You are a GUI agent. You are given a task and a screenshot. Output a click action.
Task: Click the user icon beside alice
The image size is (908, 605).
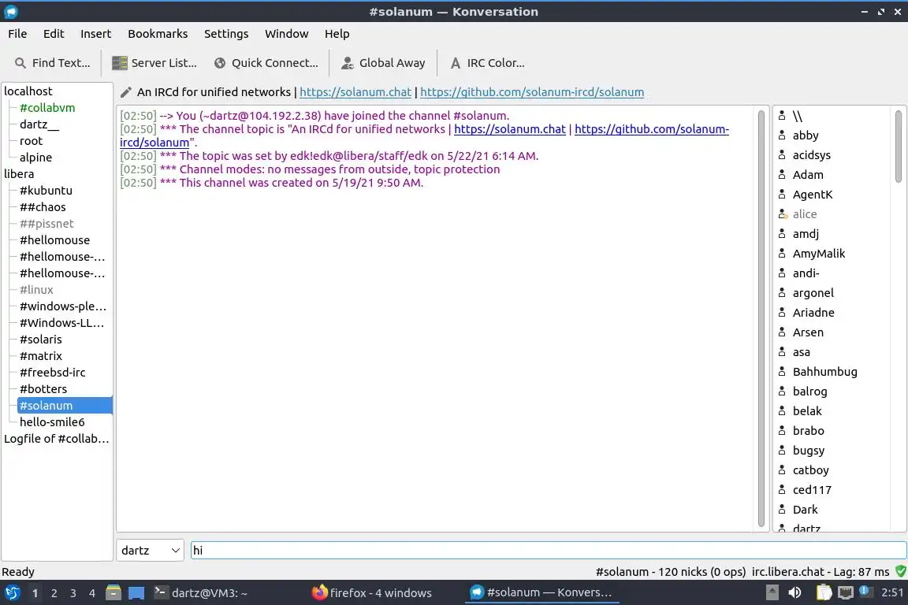[x=783, y=213]
